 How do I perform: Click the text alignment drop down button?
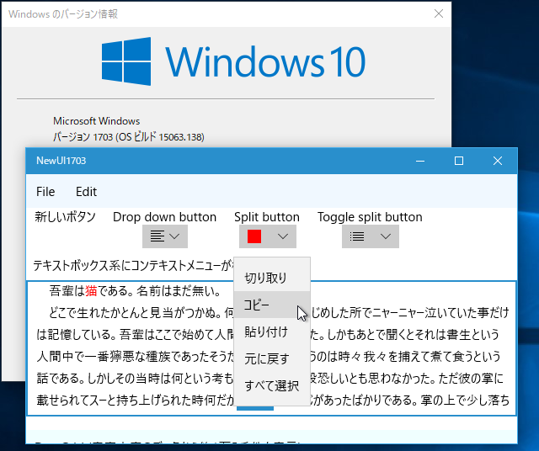165,236
